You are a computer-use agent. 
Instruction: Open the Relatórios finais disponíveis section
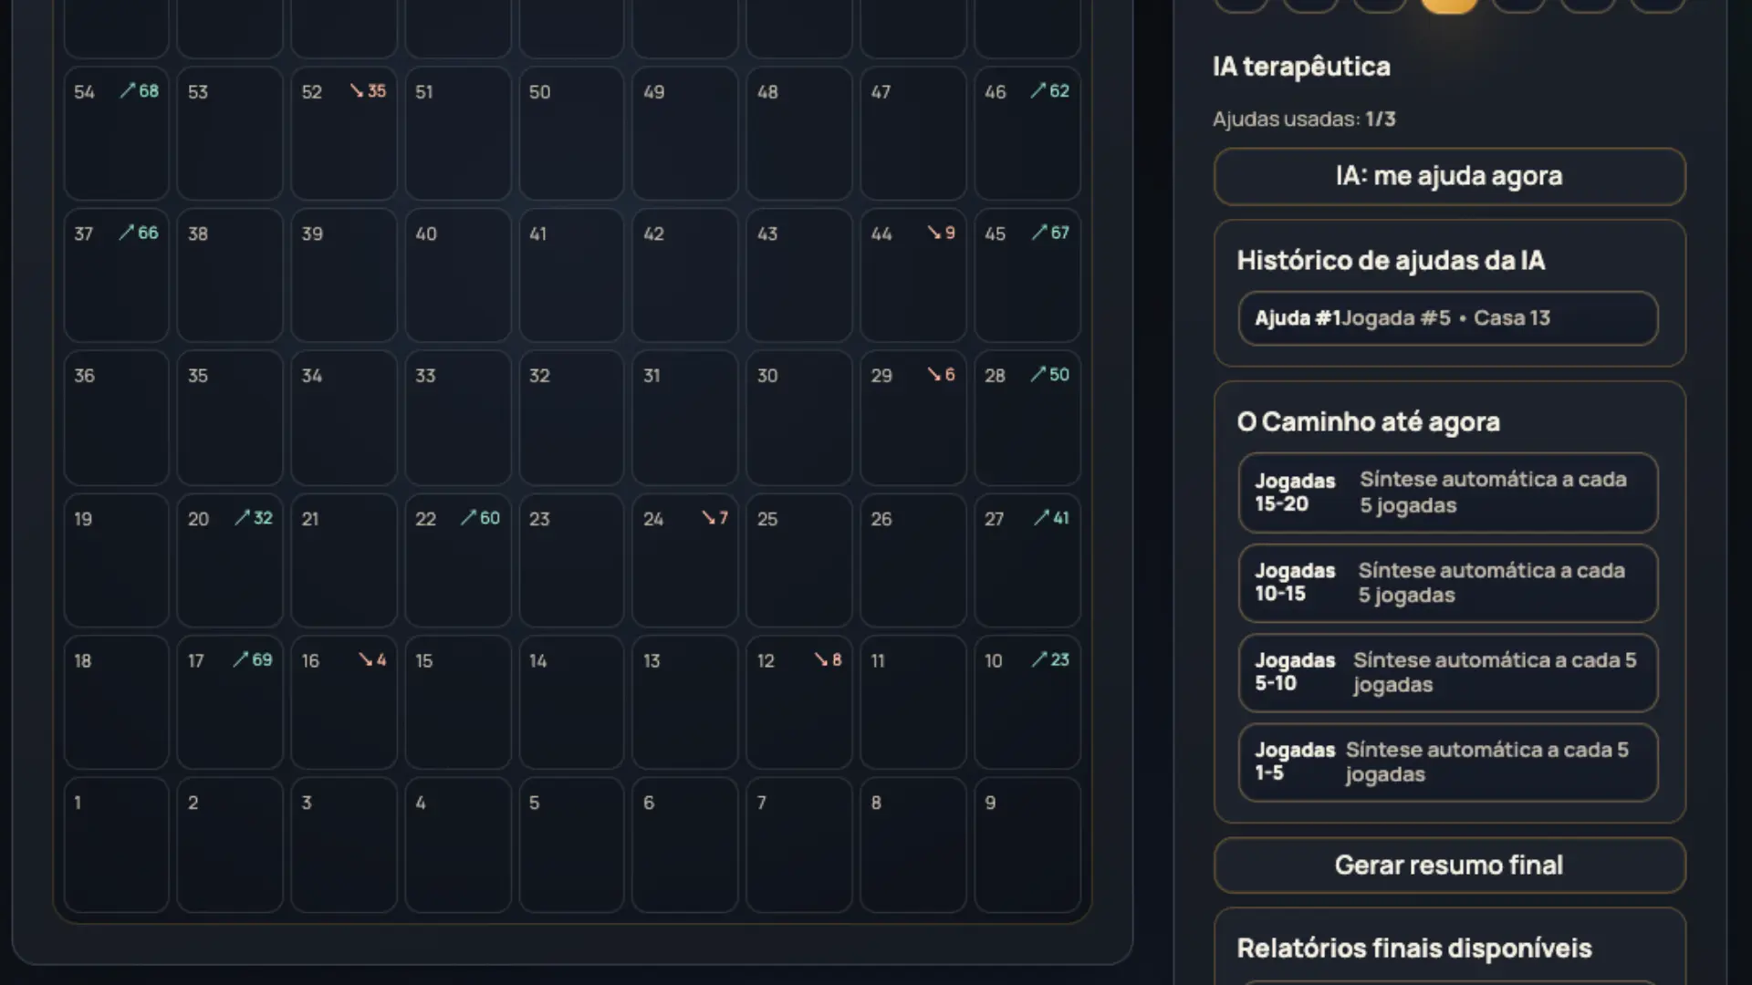pos(1414,948)
